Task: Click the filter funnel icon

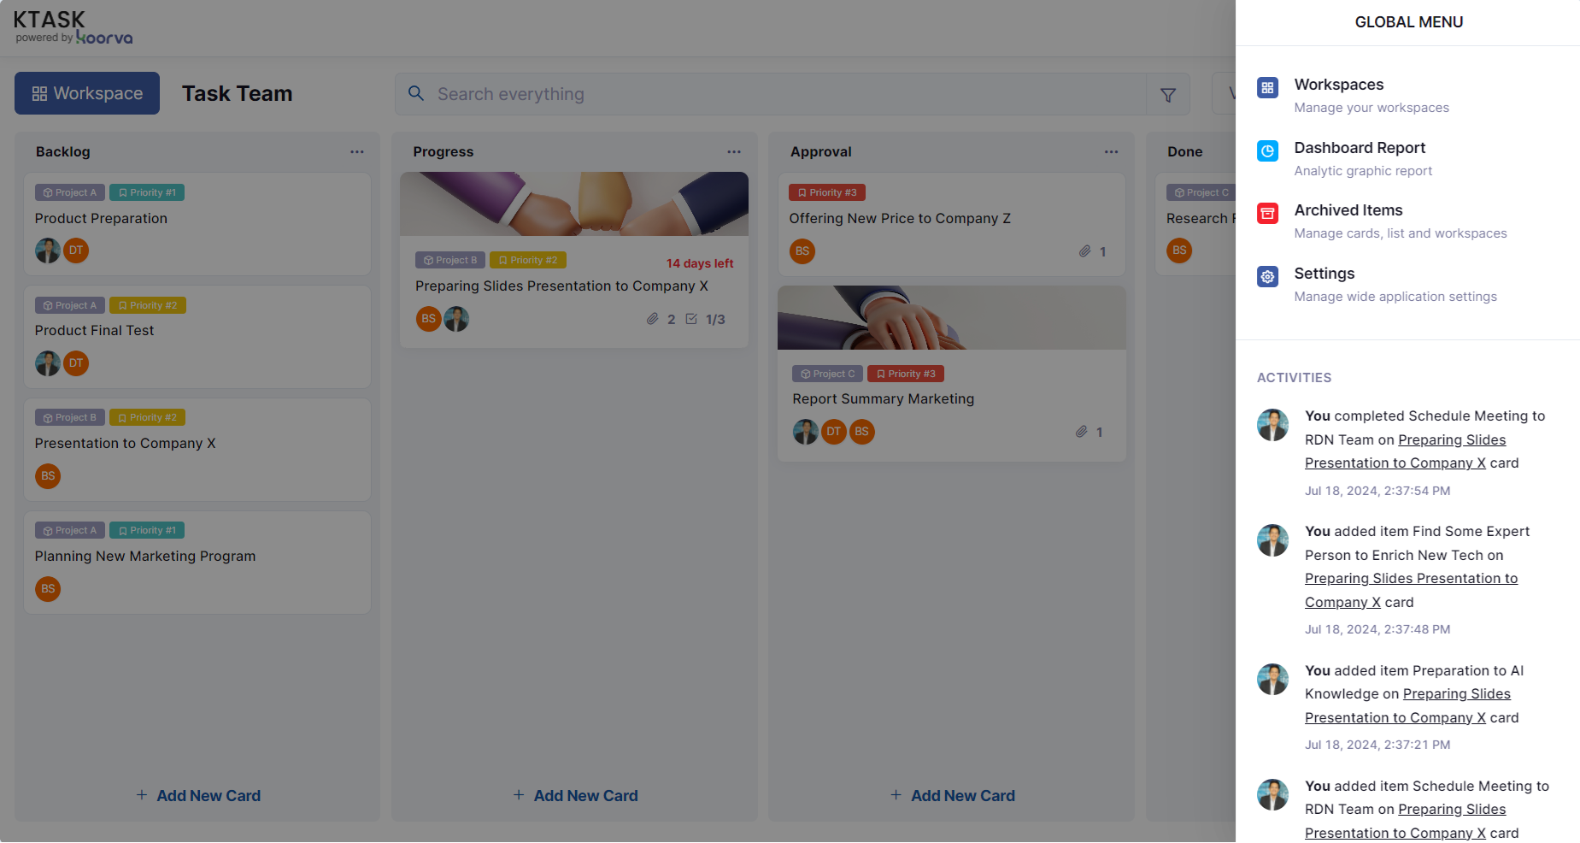Action: (x=1168, y=95)
